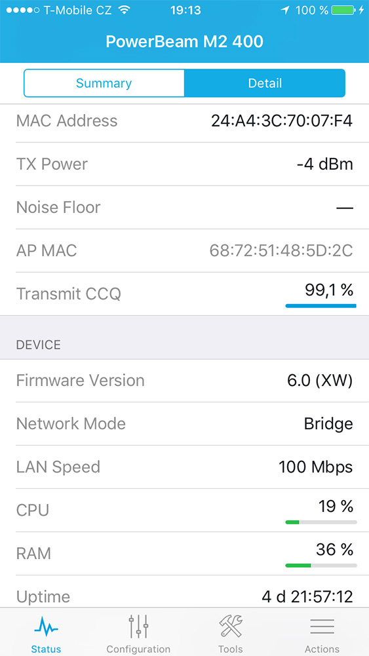
Task: Tap the Wi-Fi status bar icon
Action: 125,10
